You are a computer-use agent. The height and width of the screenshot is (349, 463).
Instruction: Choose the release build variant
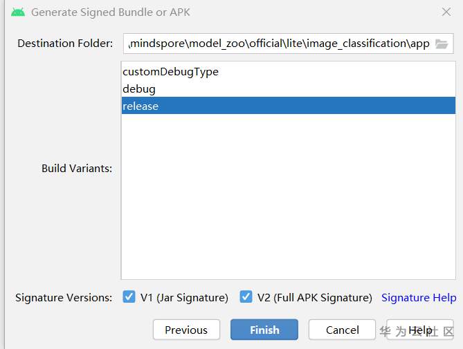tap(140, 106)
